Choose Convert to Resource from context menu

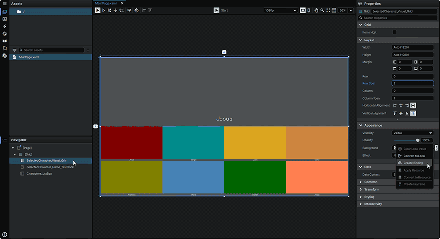414,177
